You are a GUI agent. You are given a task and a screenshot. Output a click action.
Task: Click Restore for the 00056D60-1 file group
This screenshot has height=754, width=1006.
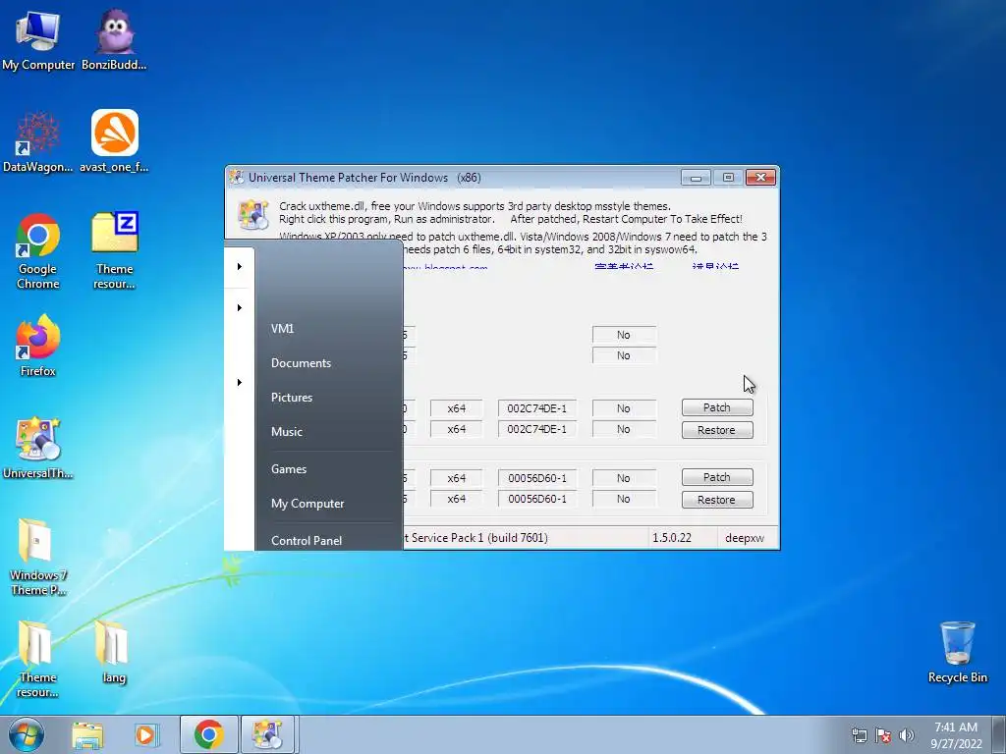716,500
